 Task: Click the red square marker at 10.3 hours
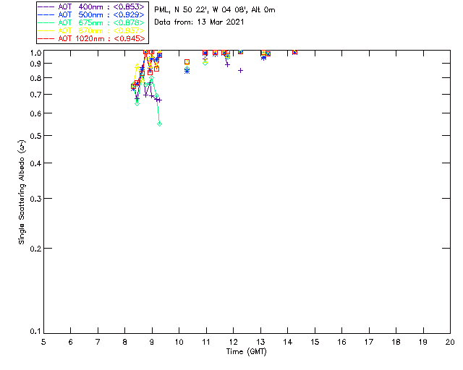click(x=187, y=62)
